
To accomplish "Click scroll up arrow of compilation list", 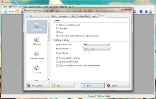I will pos(48,21).
